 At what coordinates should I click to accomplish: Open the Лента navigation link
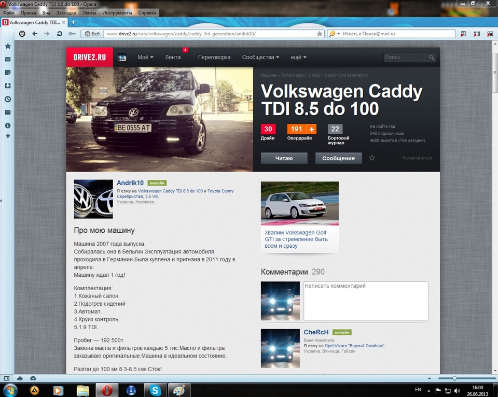coord(173,58)
